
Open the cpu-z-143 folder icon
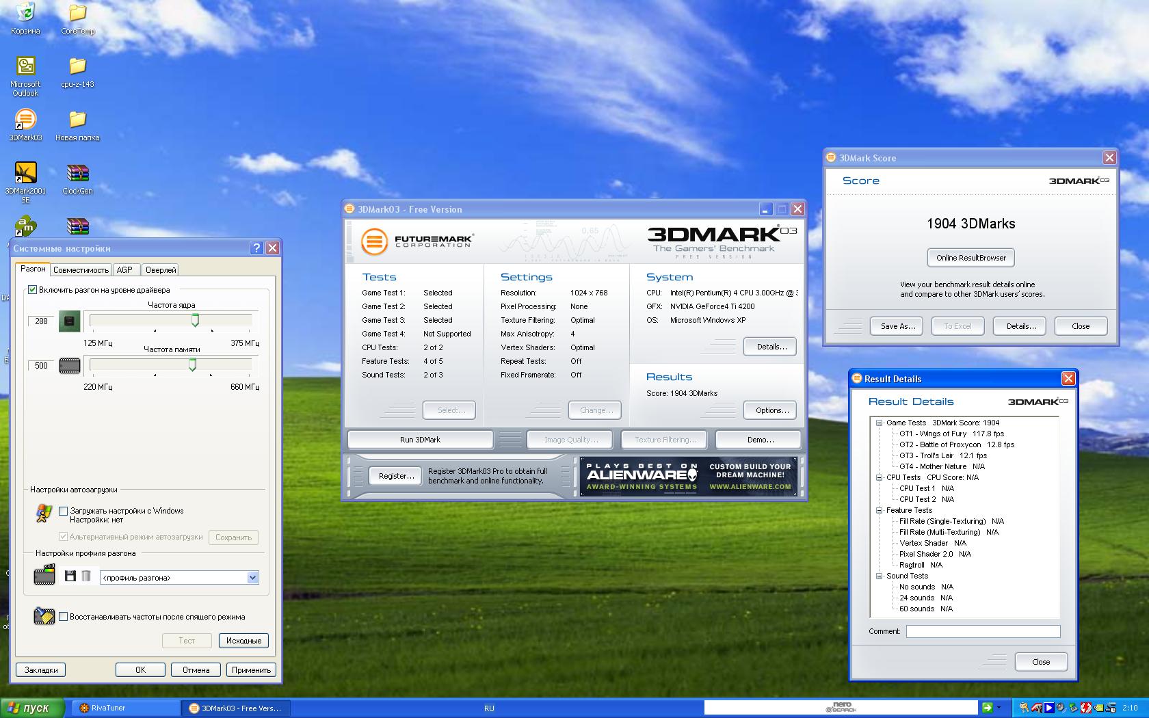click(x=77, y=71)
